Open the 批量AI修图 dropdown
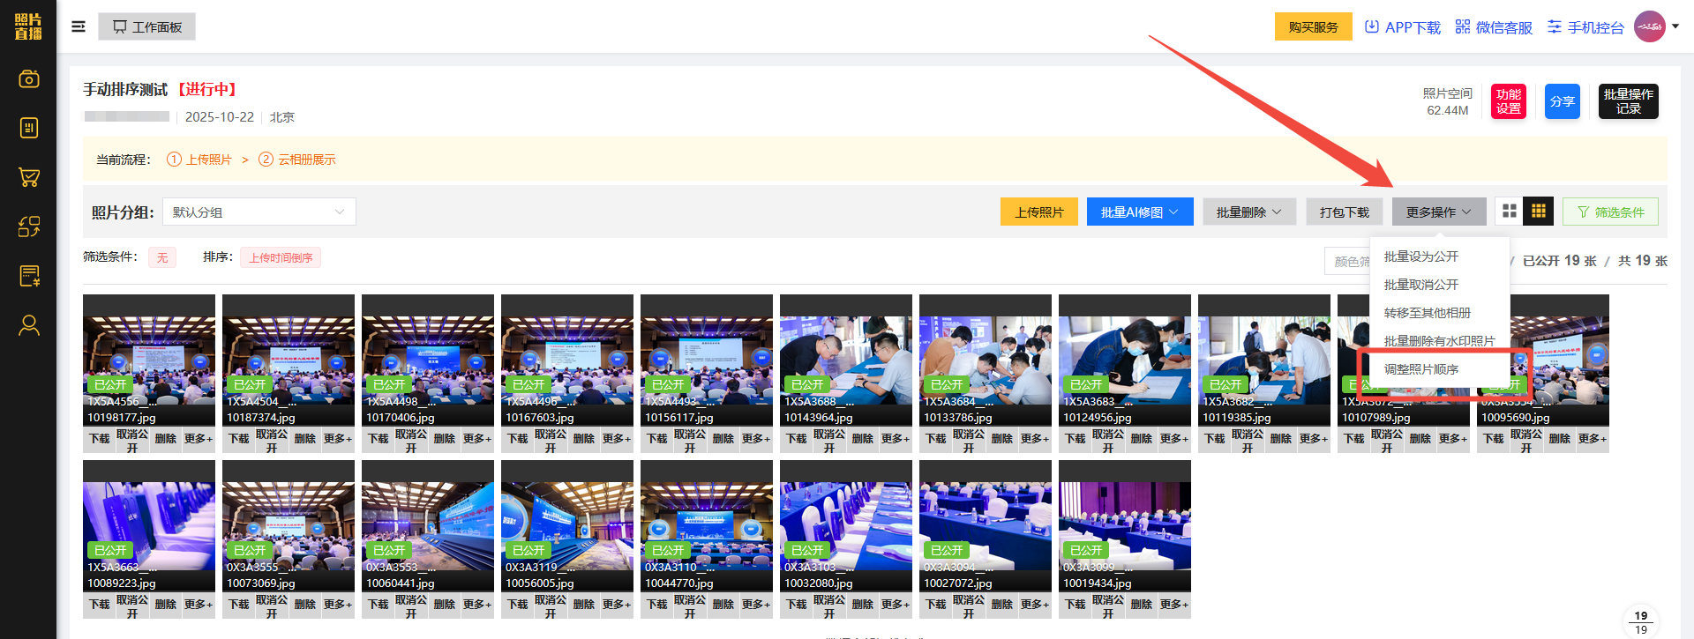 1140,212
